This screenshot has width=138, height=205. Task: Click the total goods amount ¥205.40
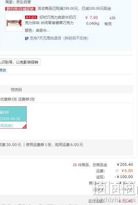(125, 164)
